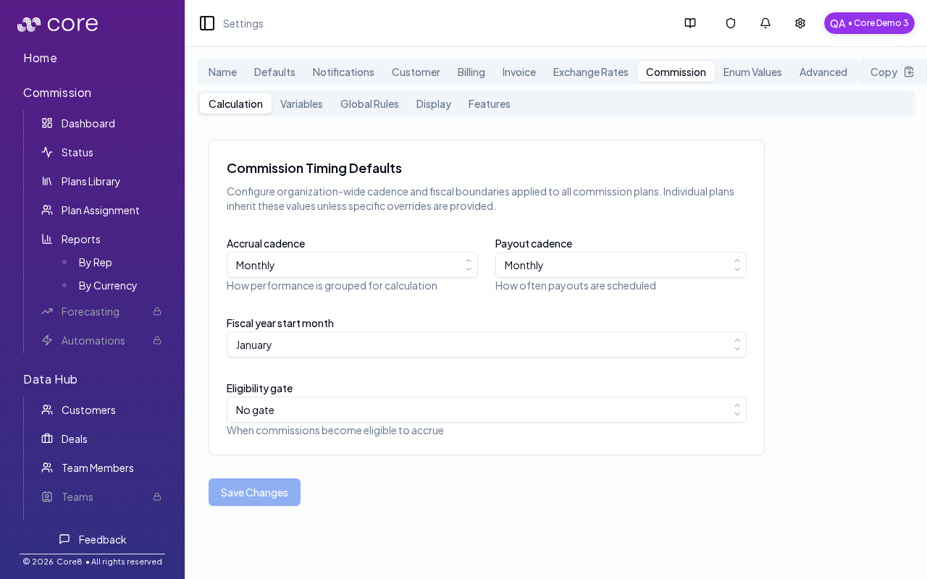The width and height of the screenshot is (927, 579).
Task: Open the Customer settings tab
Action: click(416, 72)
